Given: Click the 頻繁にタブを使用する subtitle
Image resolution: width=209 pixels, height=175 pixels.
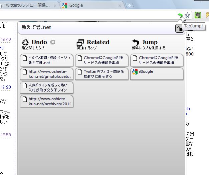Looking at the screenshot, I should tap(149, 48).
